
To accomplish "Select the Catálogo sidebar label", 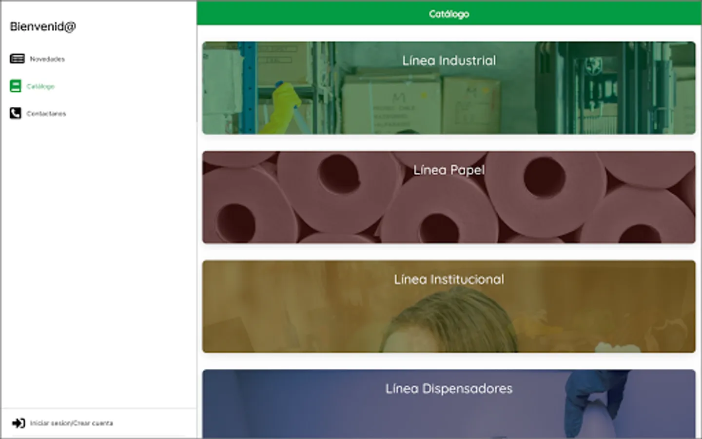I will point(40,86).
